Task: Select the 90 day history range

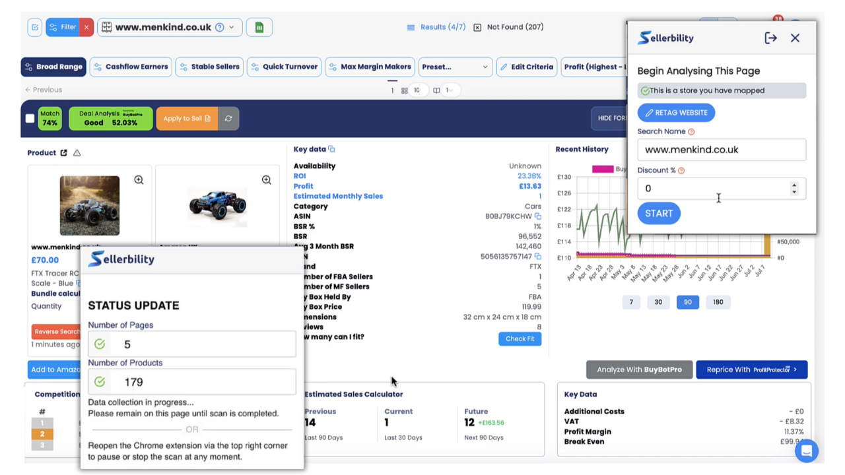Action: [688, 302]
